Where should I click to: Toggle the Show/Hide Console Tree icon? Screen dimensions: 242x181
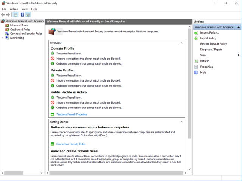tap(16, 15)
